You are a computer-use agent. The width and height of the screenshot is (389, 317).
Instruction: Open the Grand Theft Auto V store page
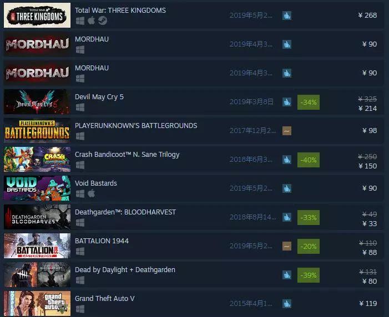point(105,298)
